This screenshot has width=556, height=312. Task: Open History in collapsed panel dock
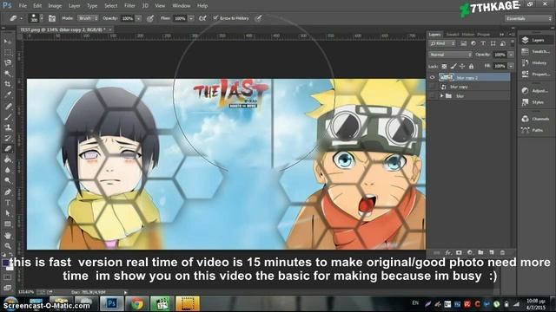pyautogui.click(x=535, y=63)
